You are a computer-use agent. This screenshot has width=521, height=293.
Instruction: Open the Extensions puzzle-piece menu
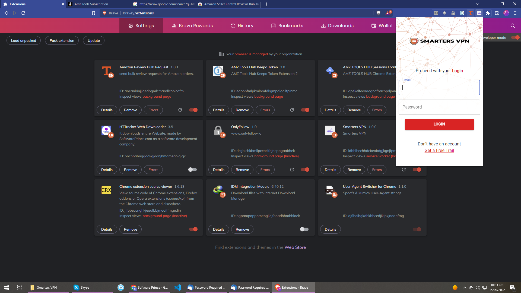(x=488, y=13)
